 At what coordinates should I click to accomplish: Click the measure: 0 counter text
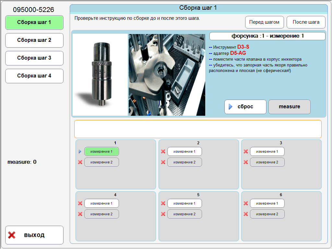(x=22, y=162)
